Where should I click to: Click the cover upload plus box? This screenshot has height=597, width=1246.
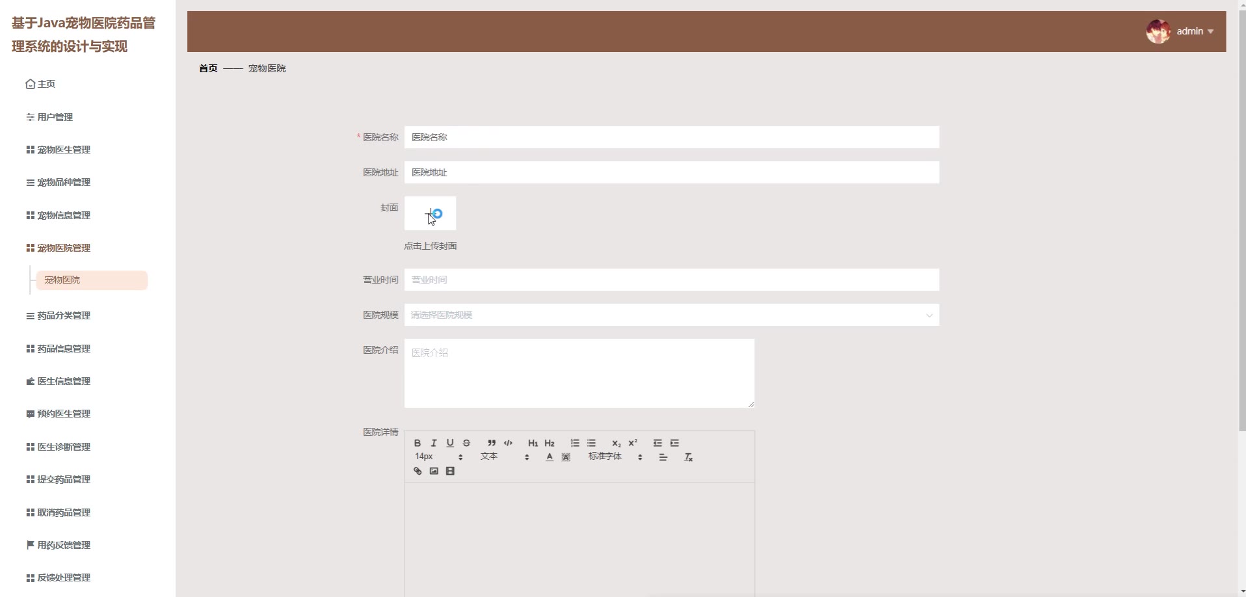(x=430, y=213)
